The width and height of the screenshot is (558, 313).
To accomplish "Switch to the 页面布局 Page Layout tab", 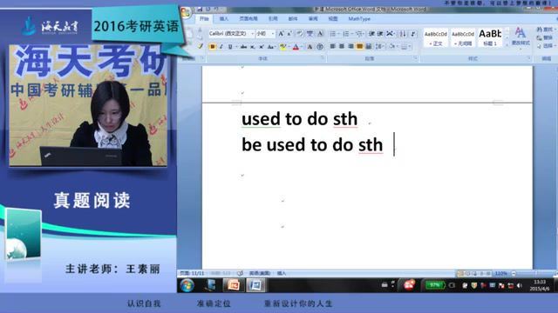I will click(248, 19).
